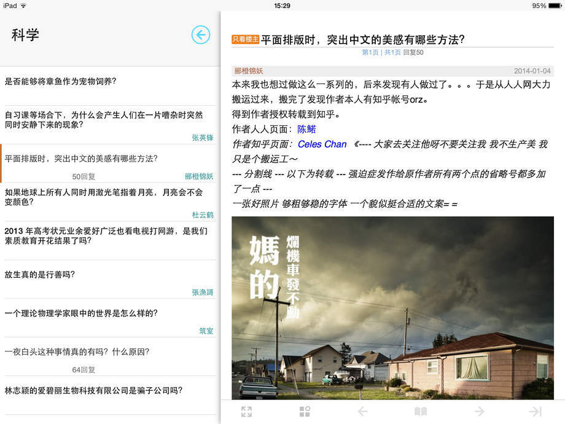Image resolution: width=565 pixels, height=424 pixels.
Task: Tap author name 张渔謌
Action: point(203,292)
